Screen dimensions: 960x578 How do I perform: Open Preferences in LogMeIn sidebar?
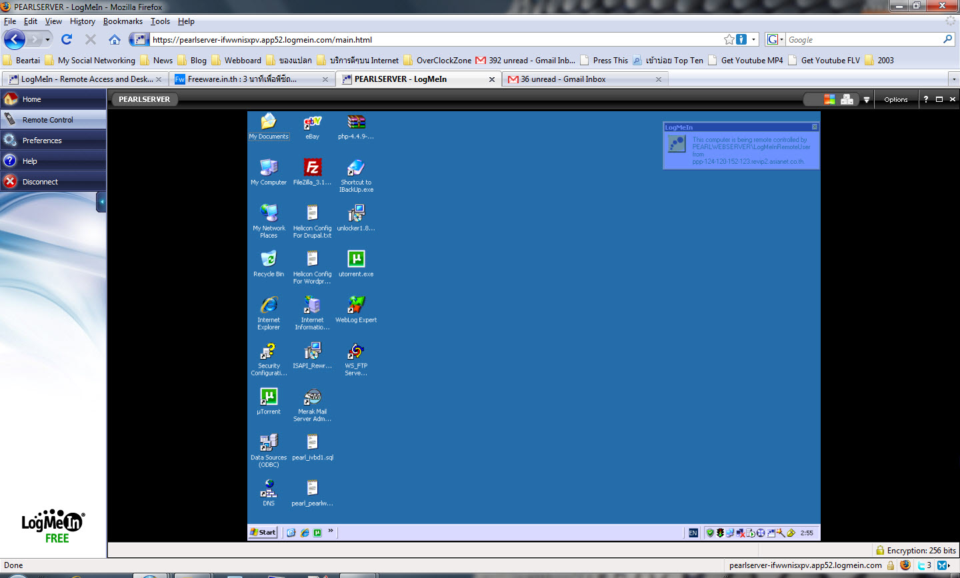[x=53, y=141]
